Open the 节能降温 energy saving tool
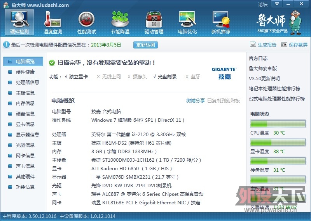The height and width of the screenshot is (221, 311). pyautogui.click(x=120, y=22)
